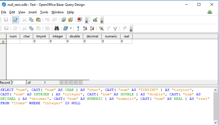
Task: Click the "tinyint" column header
Action: pos(41,36)
